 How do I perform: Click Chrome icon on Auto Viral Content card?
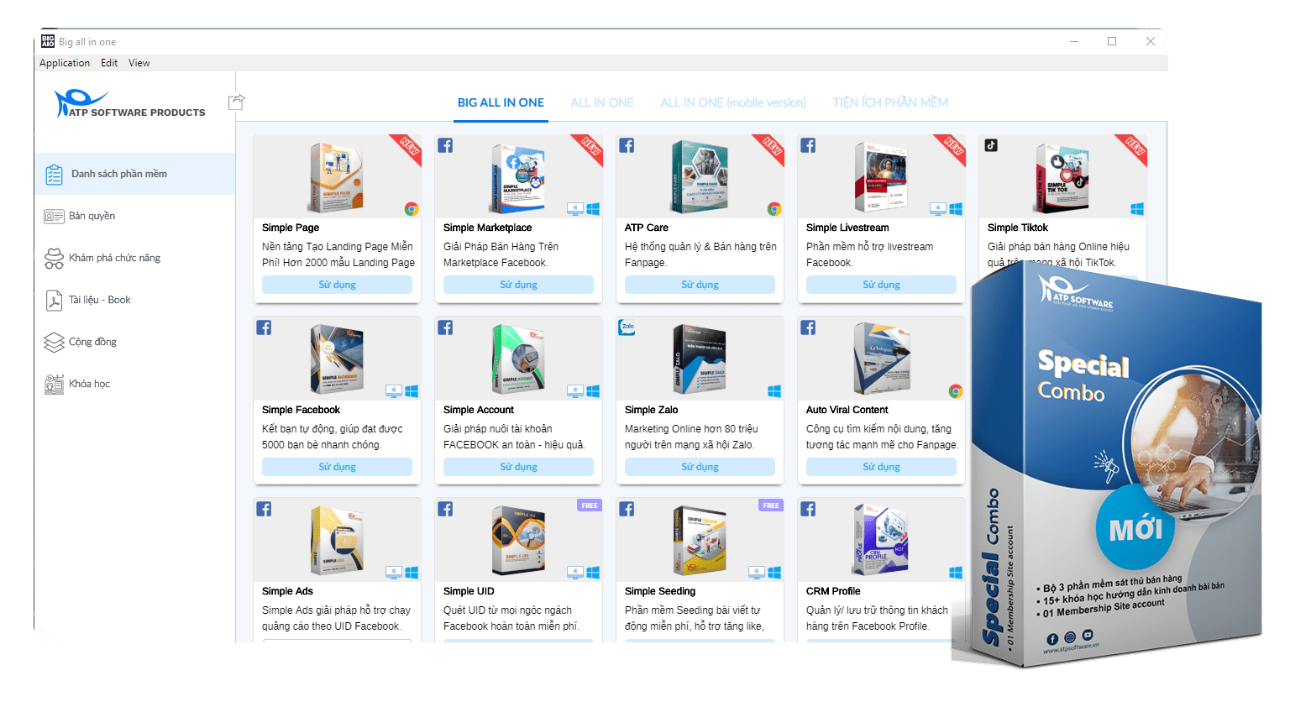click(956, 391)
